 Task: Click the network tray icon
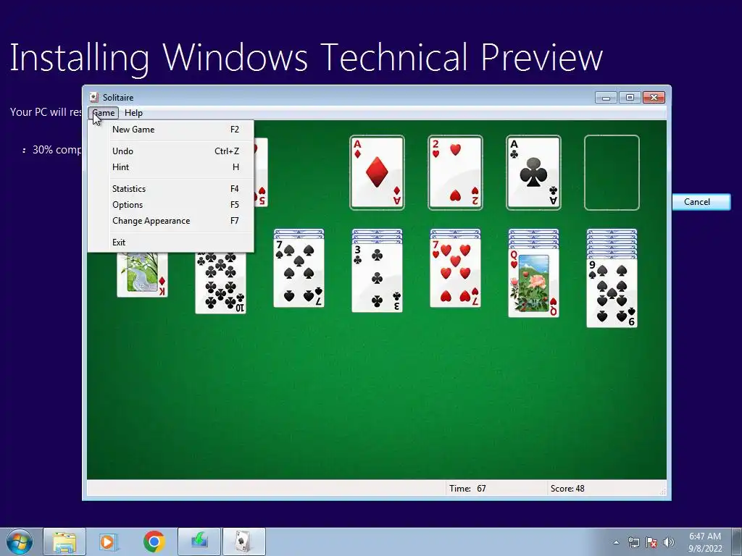coord(633,542)
